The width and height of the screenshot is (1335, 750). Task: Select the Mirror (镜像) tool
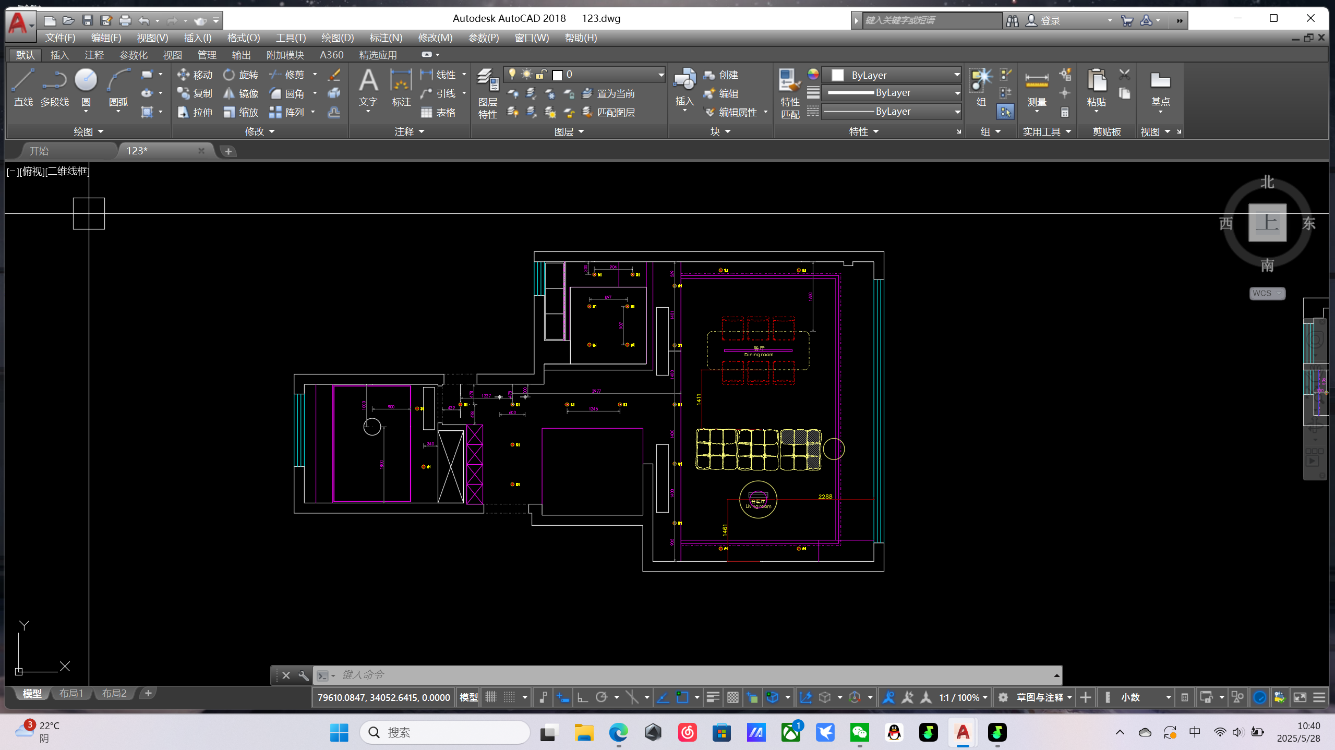(240, 93)
